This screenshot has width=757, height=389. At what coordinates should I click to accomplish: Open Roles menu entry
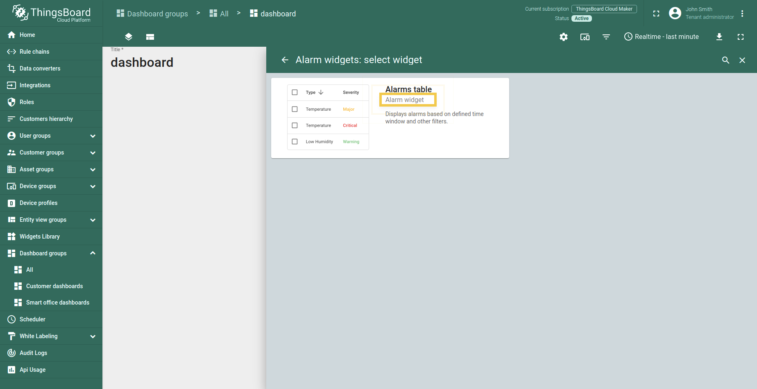[x=51, y=102]
